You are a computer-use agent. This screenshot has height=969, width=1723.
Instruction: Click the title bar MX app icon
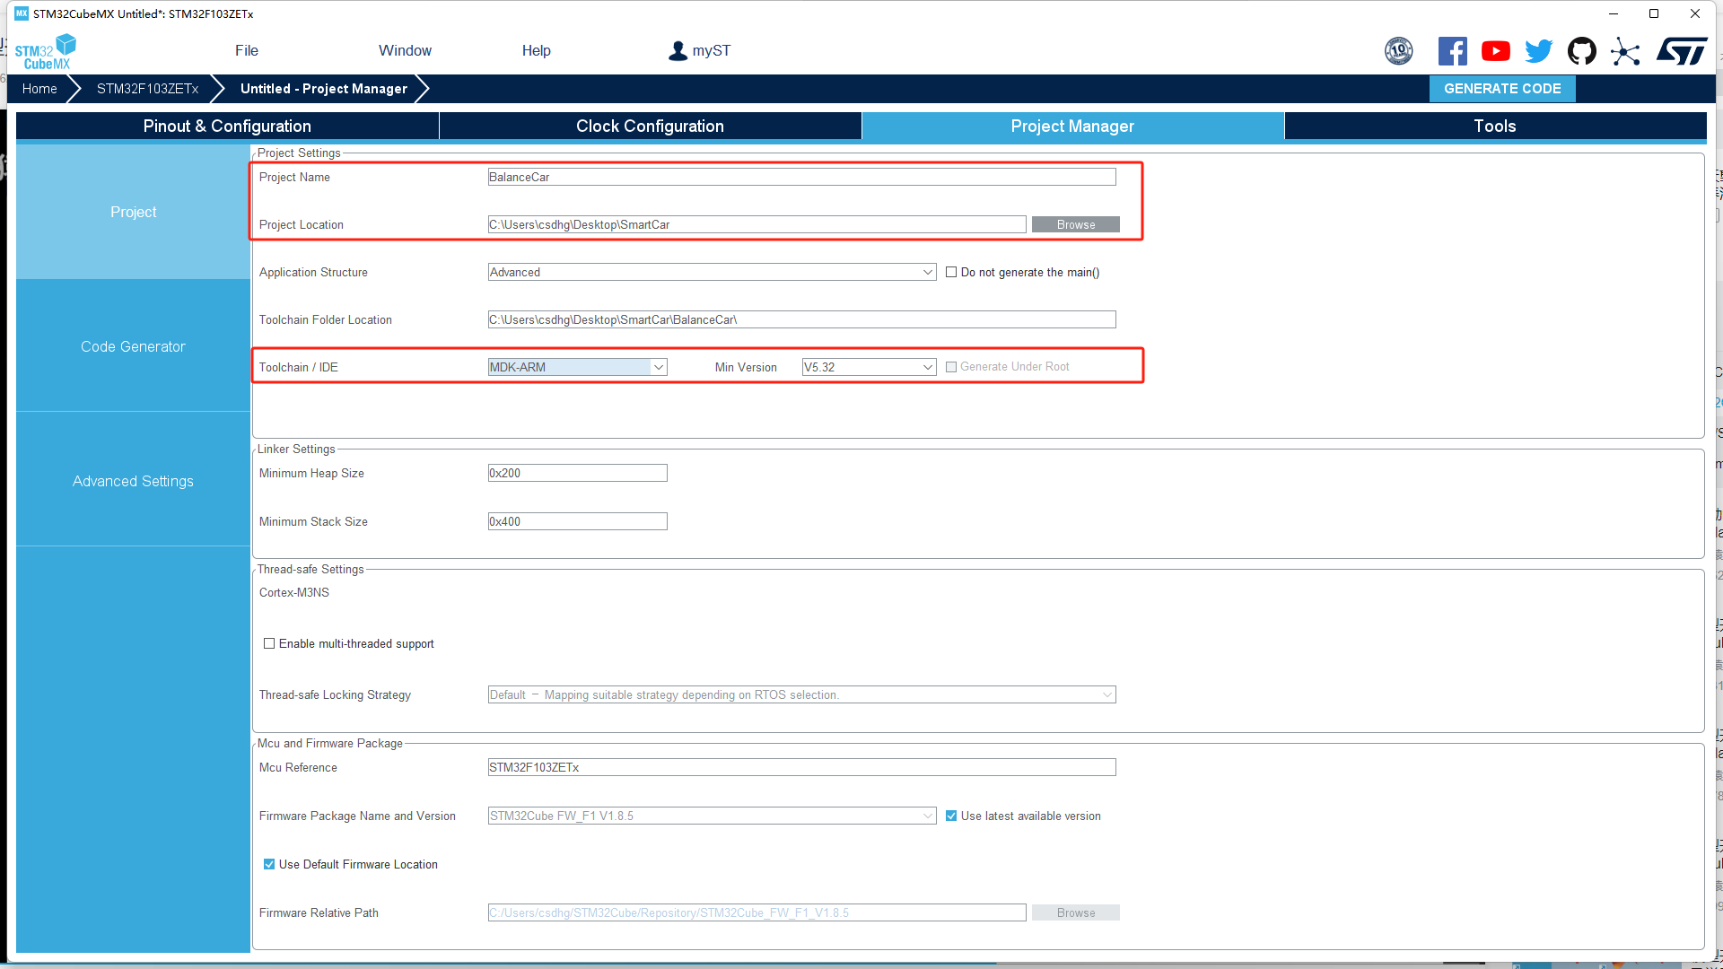(22, 13)
